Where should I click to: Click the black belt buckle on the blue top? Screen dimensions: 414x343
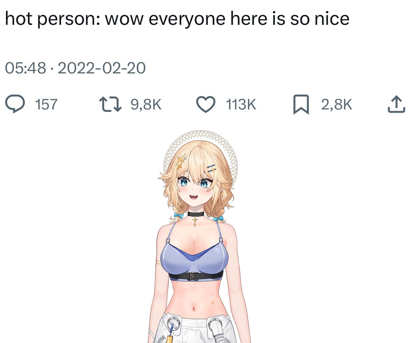coord(193,276)
